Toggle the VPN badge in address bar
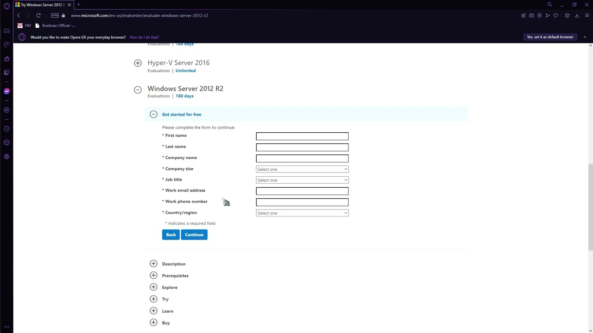The image size is (593, 333). pos(55,15)
